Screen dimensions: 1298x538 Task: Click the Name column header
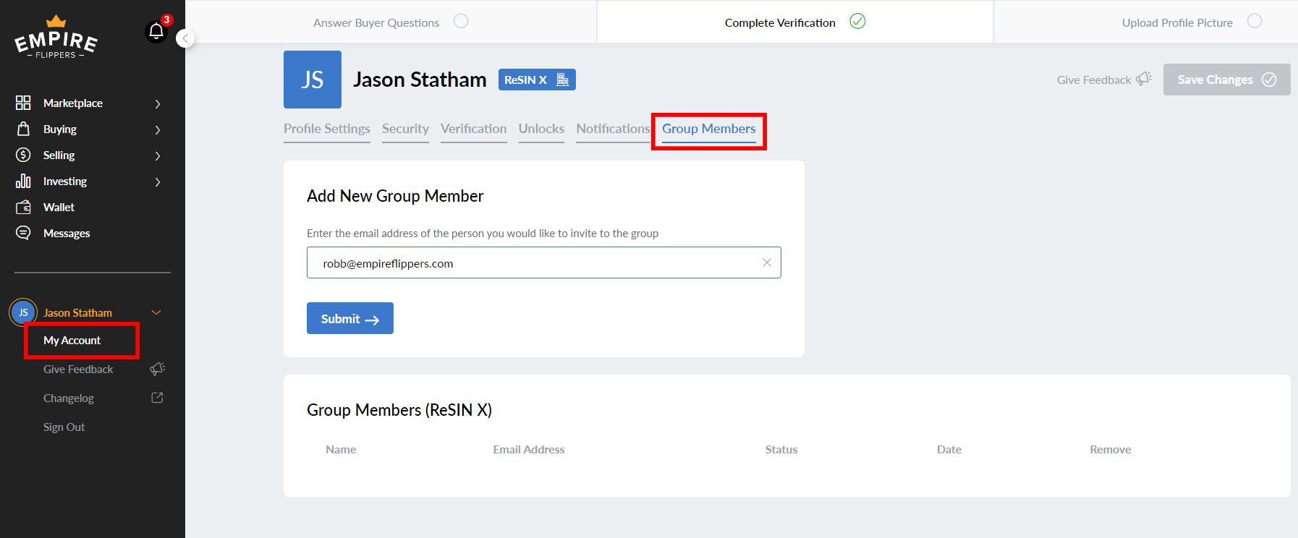(341, 449)
